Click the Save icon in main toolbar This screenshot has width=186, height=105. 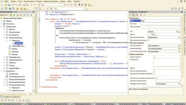pyautogui.click(x=9, y=5)
